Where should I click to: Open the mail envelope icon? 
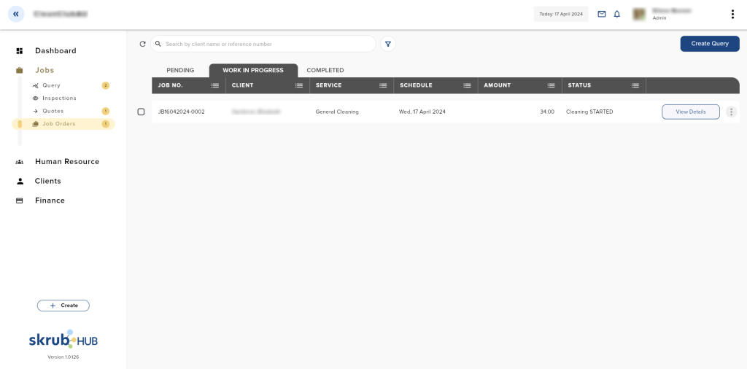pos(602,15)
